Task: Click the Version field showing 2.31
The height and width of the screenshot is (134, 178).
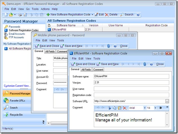Action: point(131,83)
